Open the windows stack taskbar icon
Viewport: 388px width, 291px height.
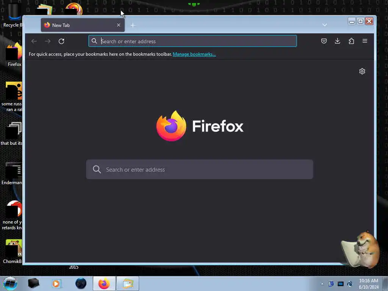pos(128,283)
